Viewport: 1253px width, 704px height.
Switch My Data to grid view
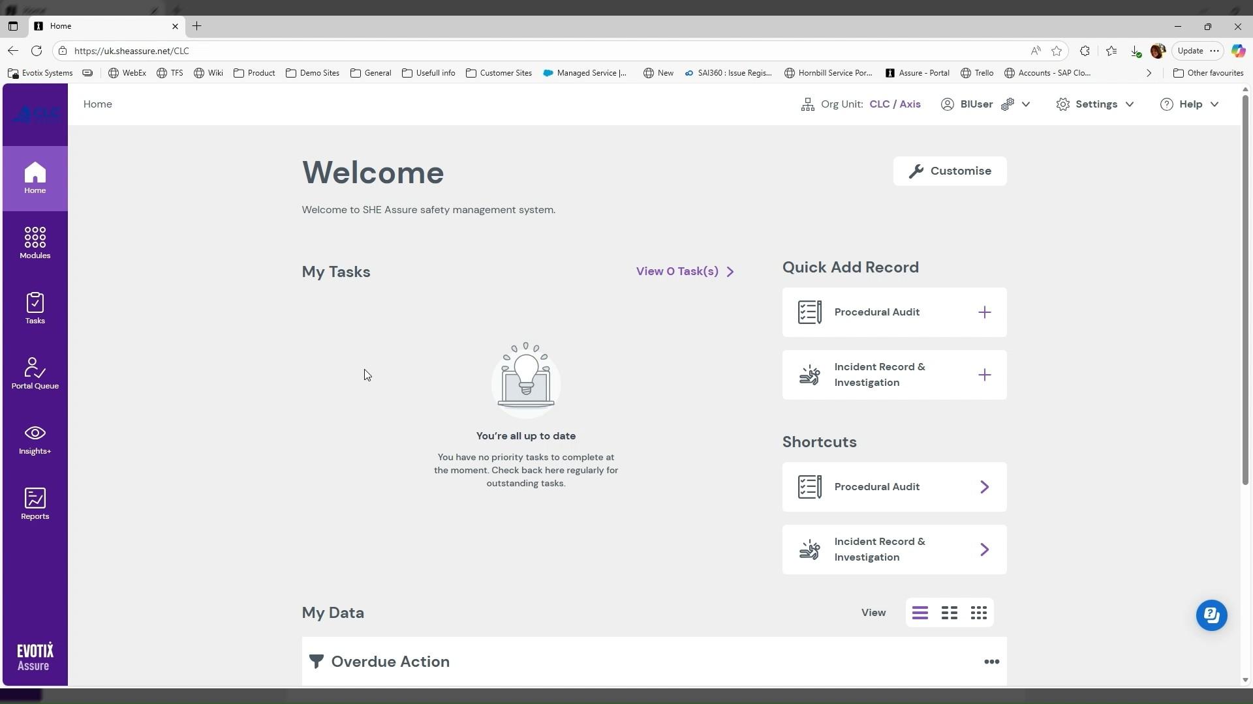click(x=978, y=613)
